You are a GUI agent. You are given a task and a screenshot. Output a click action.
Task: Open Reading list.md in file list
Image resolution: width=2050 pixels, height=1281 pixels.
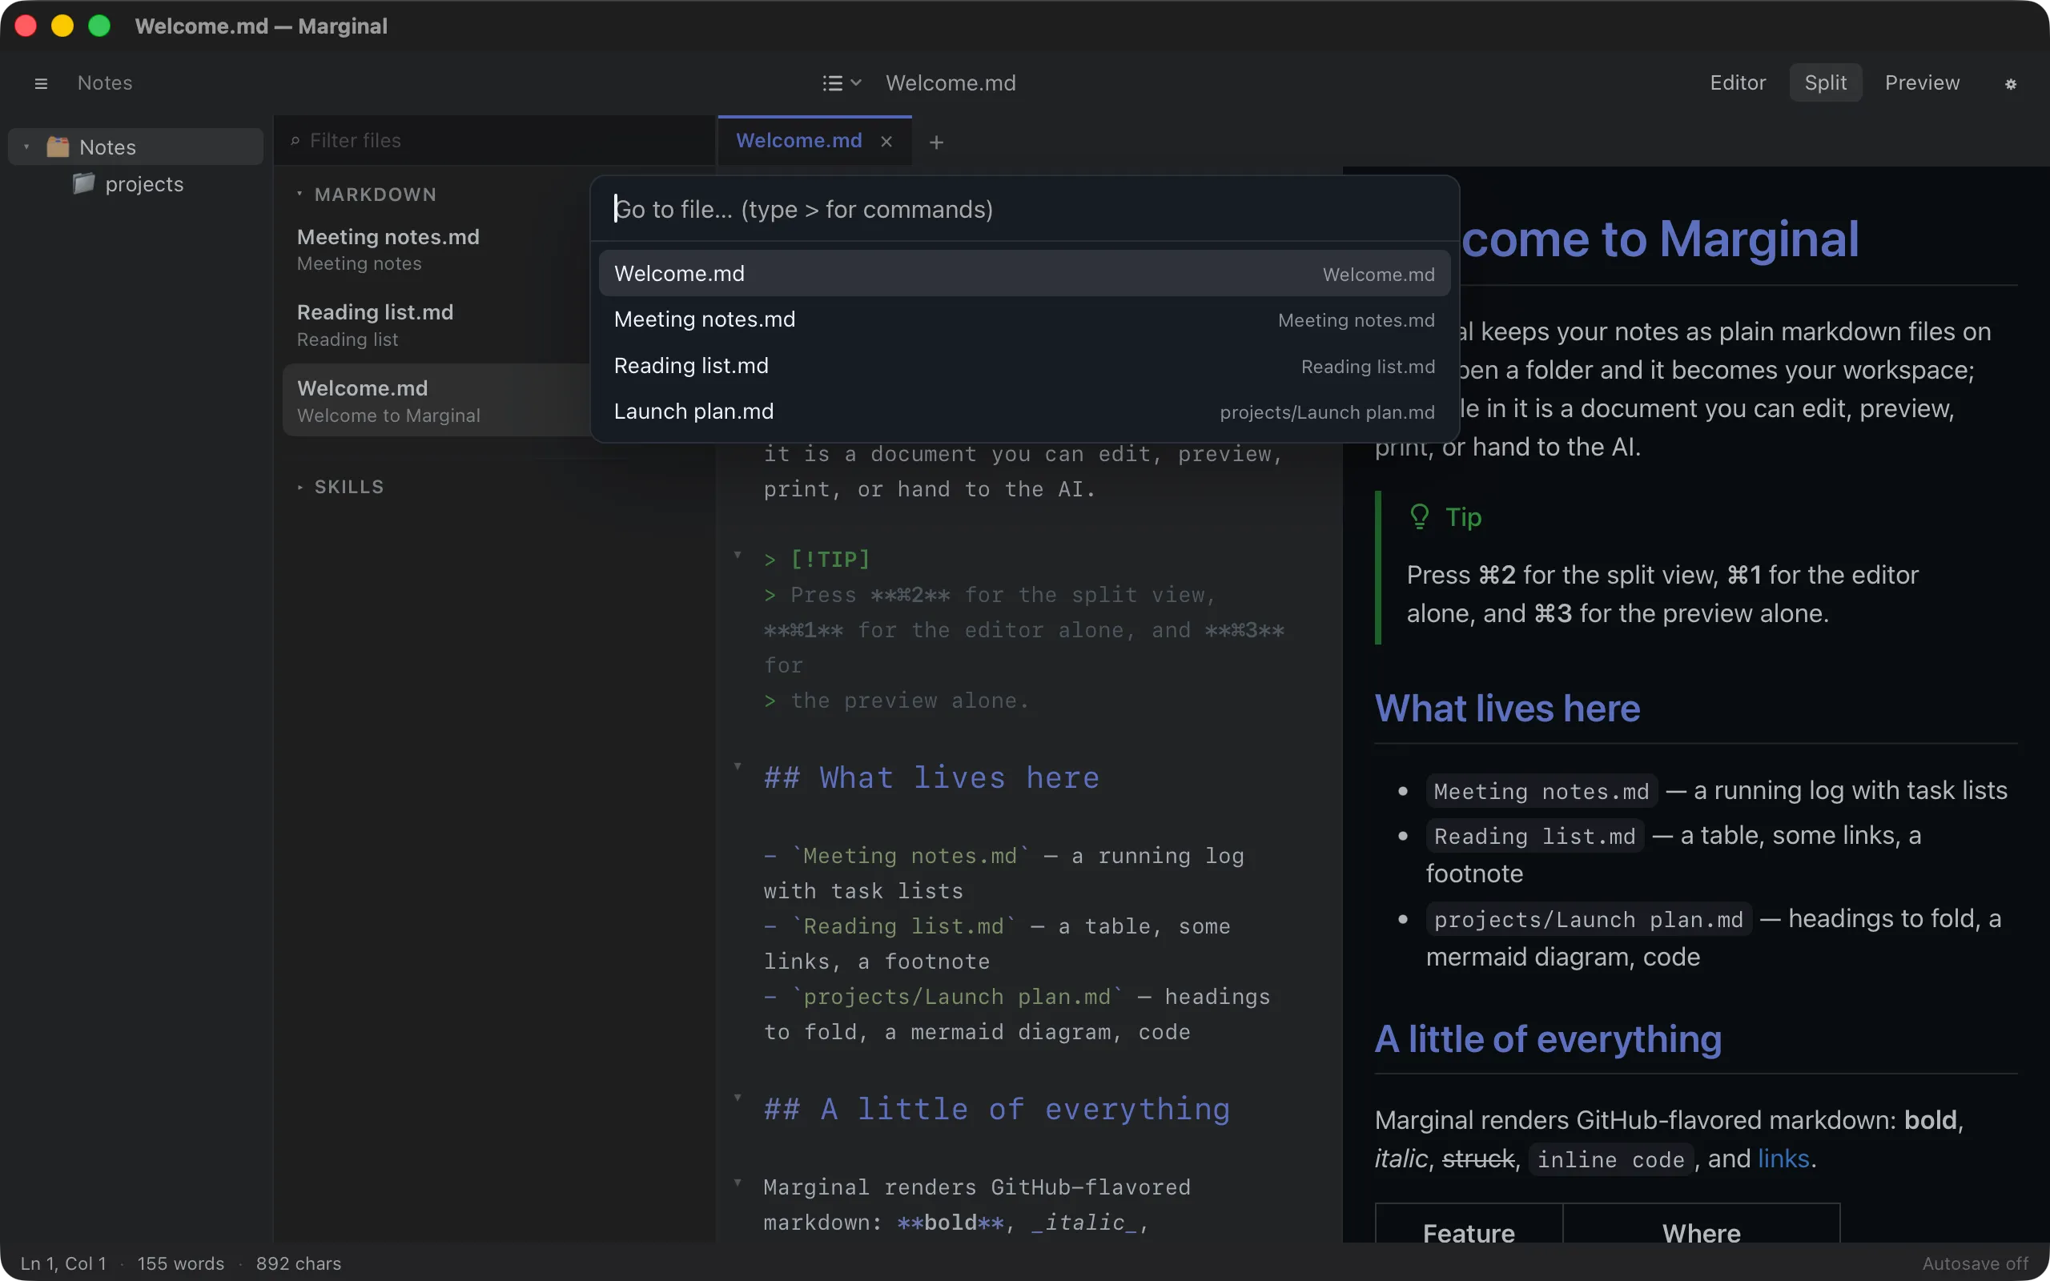click(436, 325)
